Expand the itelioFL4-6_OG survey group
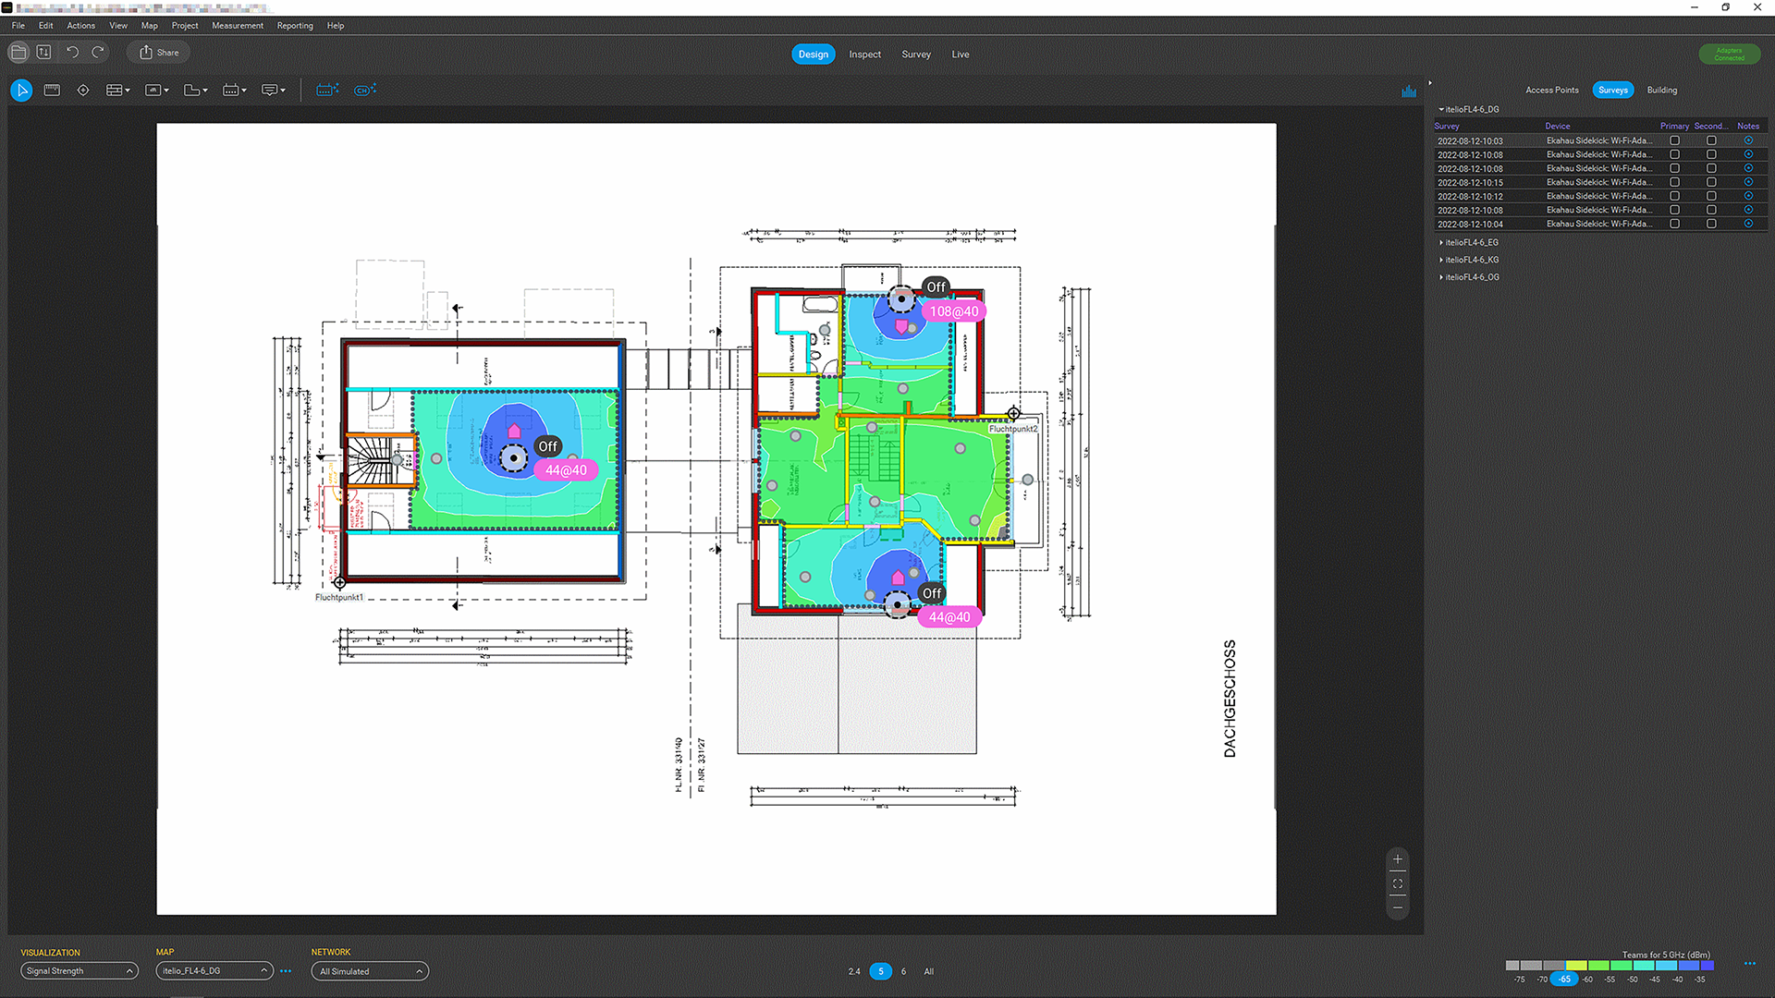This screenshot has width=1775, height=998. (1440, 277)
